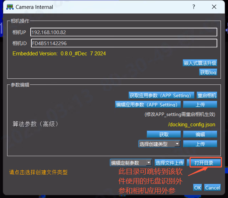Click the OK button

197,187
